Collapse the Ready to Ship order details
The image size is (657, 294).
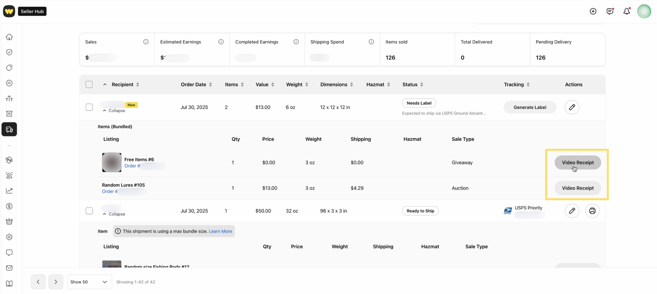pos(114,214)
